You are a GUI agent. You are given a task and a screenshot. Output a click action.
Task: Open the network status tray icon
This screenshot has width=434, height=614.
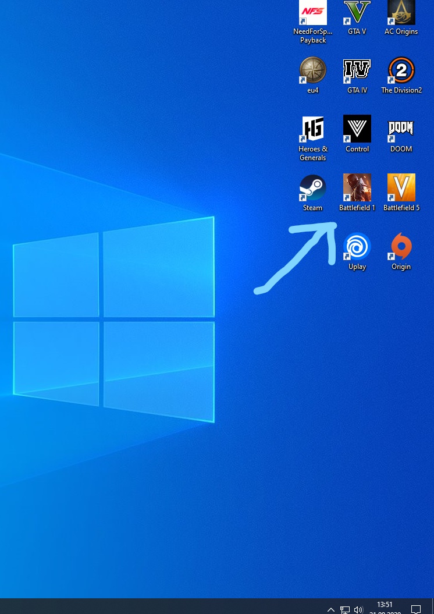(x=345, y=610)
